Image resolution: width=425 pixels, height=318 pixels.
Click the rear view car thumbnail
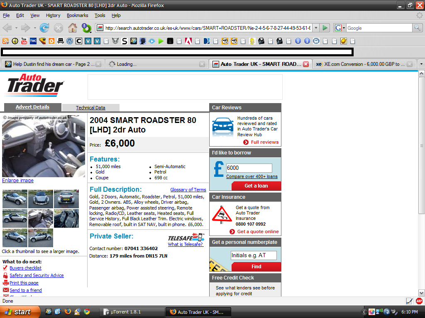(x=66, y=199)
